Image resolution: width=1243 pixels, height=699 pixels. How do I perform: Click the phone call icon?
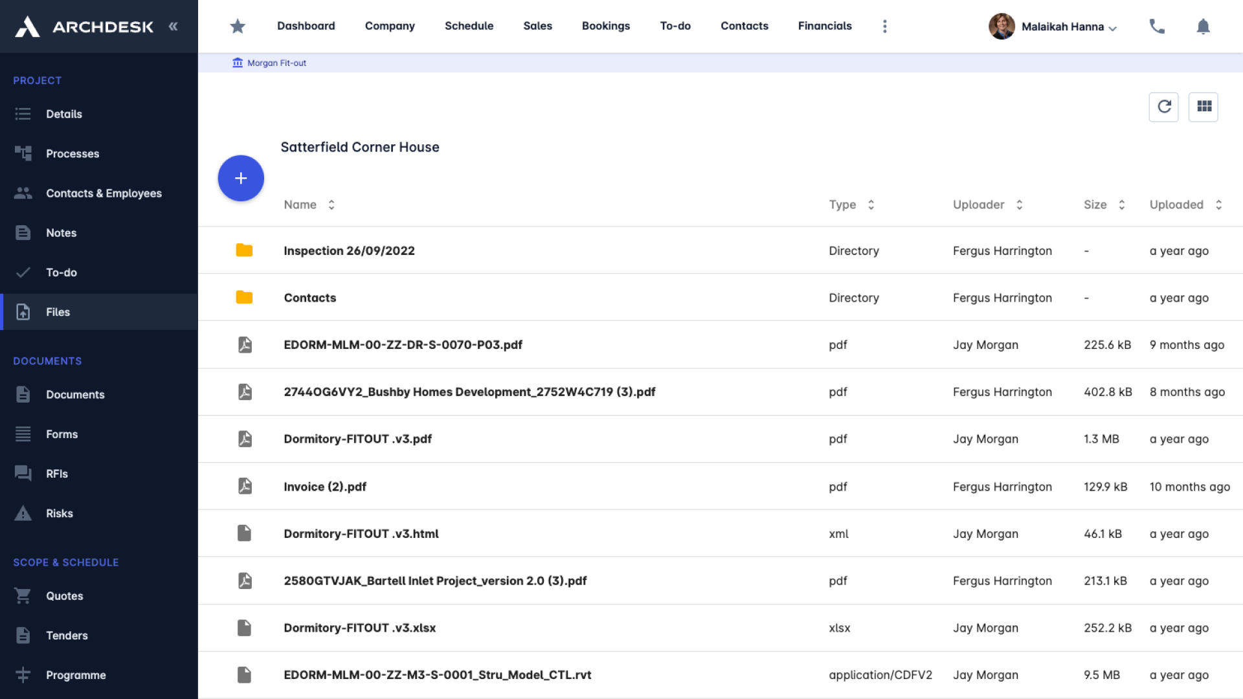[1157, 27]
